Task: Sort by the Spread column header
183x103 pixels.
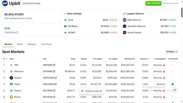Action: [84, 59]
